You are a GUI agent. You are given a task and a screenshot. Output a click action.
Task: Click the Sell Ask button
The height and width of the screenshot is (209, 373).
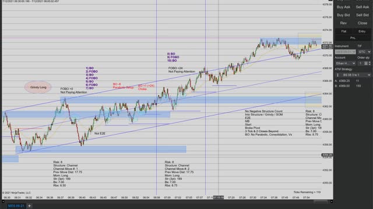coord(362,7)
